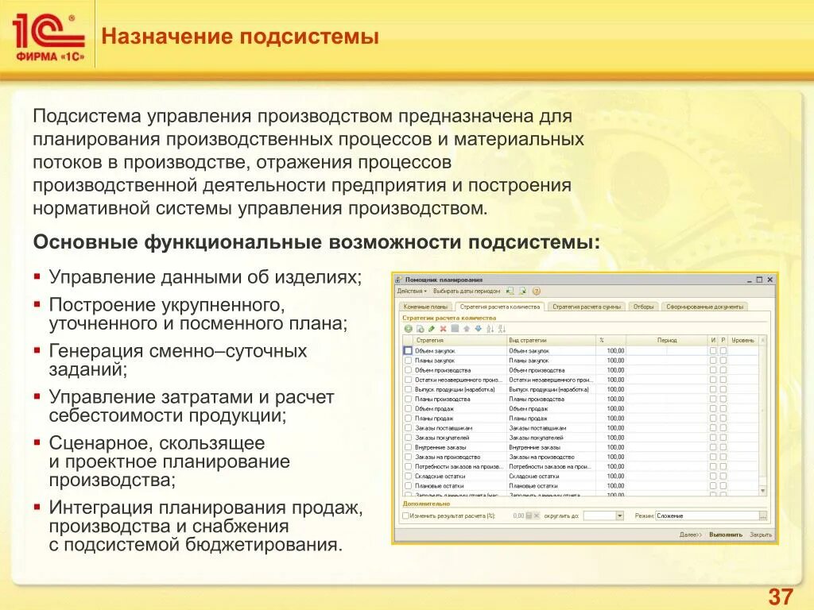Click the first icon right of 'Выбирать даты периодом'
Screen dimensions: 814x610
click(510, 291)
